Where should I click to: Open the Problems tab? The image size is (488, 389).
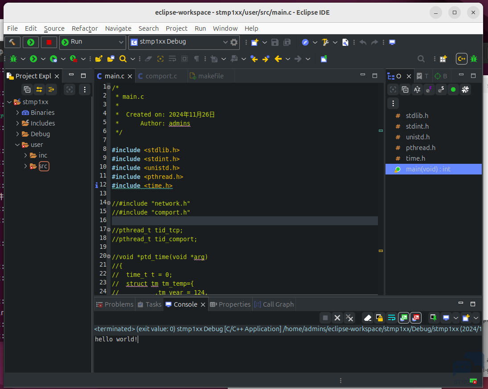tap(115, 304)
